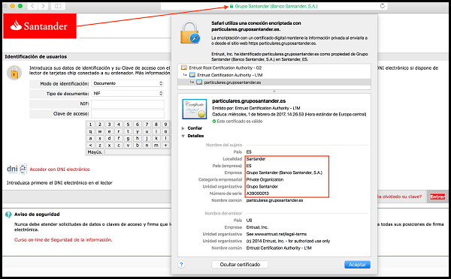Click the macOS green zoom window button

(x=20, y=6)
